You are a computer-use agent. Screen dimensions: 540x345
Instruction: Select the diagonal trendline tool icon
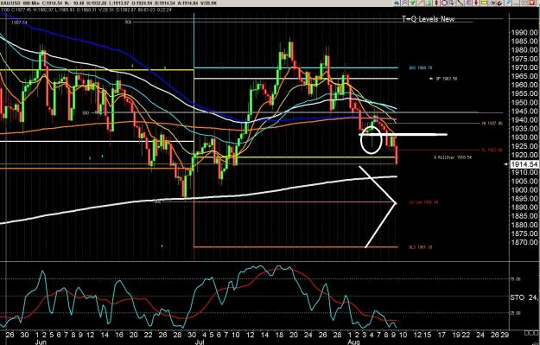(x=461, y=3)
